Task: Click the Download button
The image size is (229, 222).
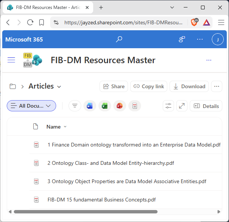Action: pos(189,86)
